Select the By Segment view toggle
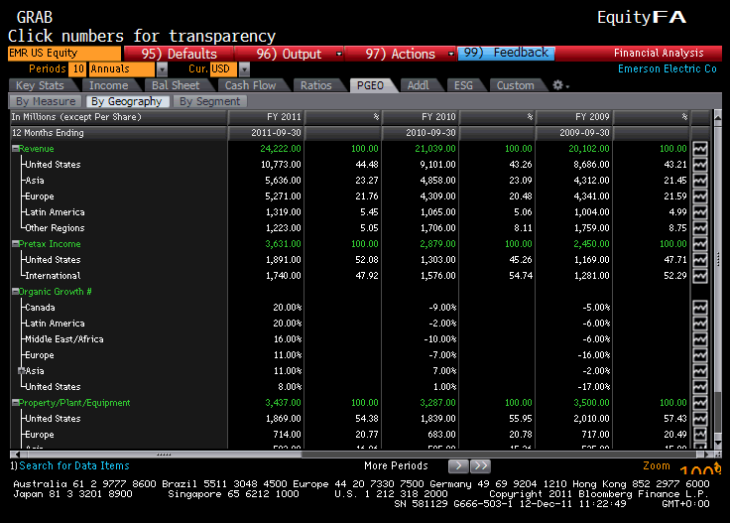Viewport: 730px width, 523px height. pos(209,101)
